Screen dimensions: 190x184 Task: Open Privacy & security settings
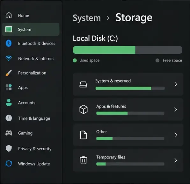coord(31,149)
